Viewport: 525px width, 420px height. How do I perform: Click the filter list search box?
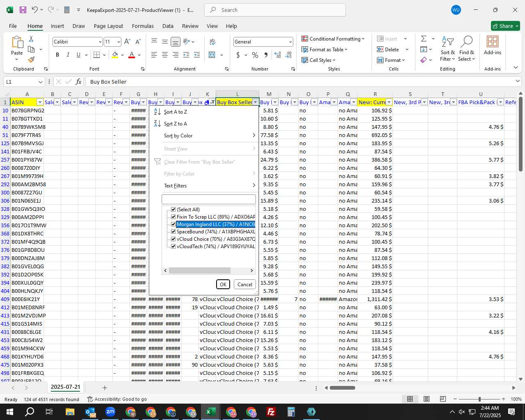tap(209, 199)
